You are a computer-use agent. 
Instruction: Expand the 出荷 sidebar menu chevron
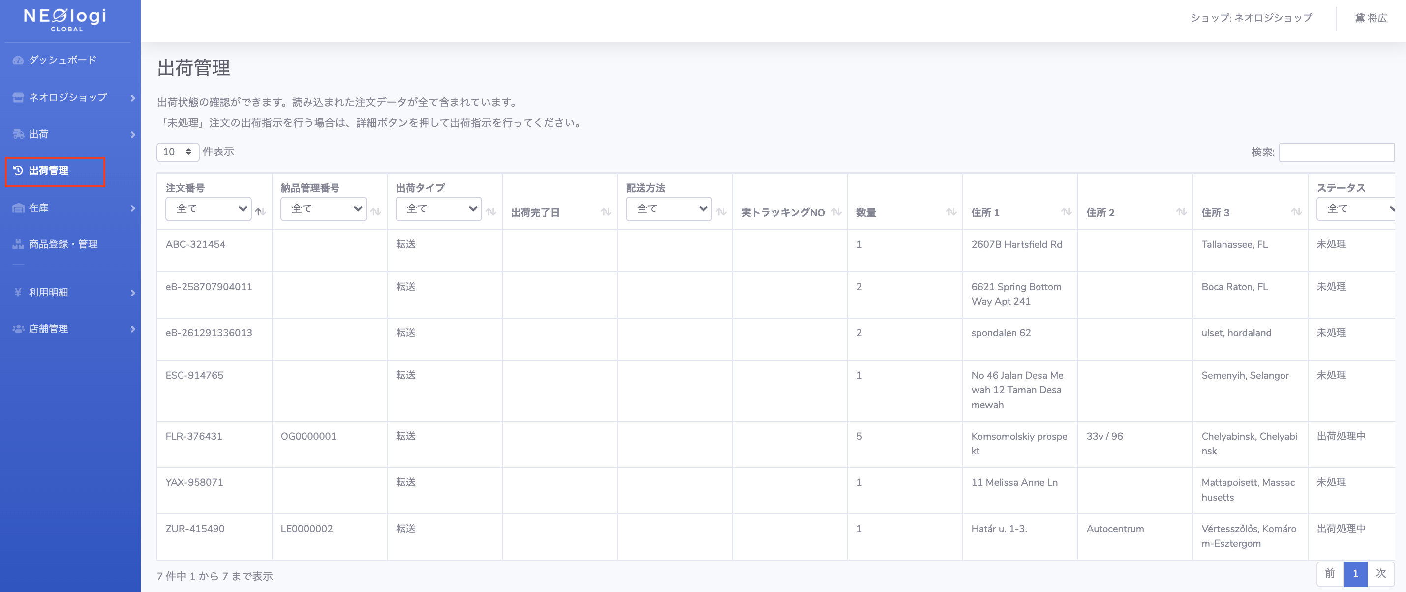tap(133, 135)
